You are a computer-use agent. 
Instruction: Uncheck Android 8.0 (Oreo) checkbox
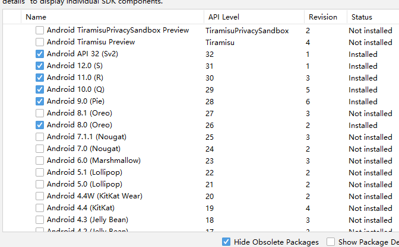click(x=39, y=125)
